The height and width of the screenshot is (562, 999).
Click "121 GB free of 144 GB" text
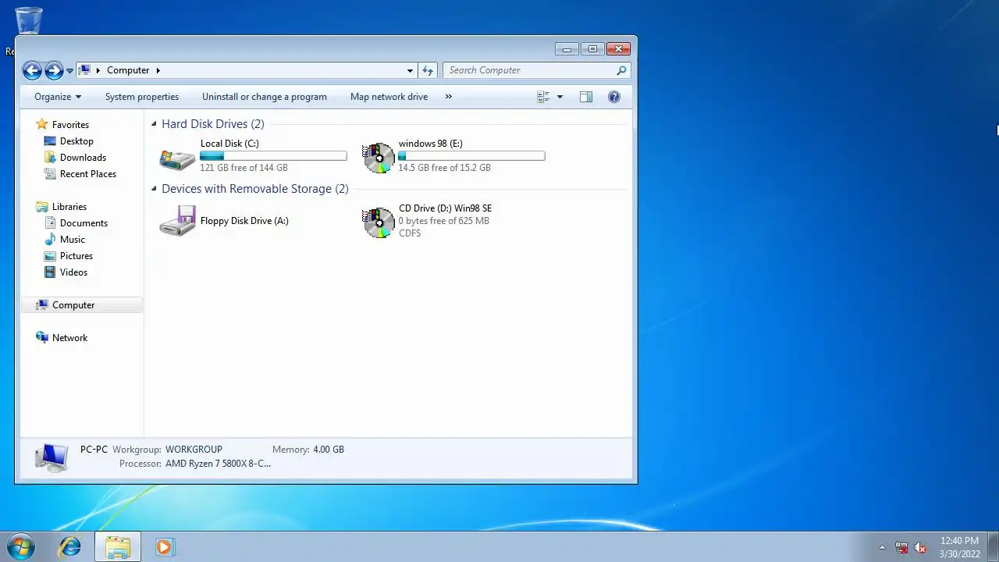pyautogui.click(x=244, y=168)
